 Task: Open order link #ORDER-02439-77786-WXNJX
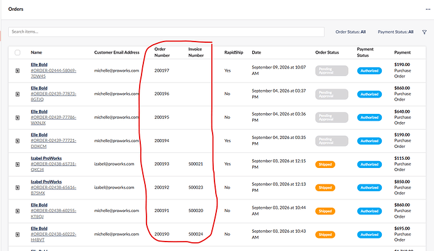(x=53, y=120)
